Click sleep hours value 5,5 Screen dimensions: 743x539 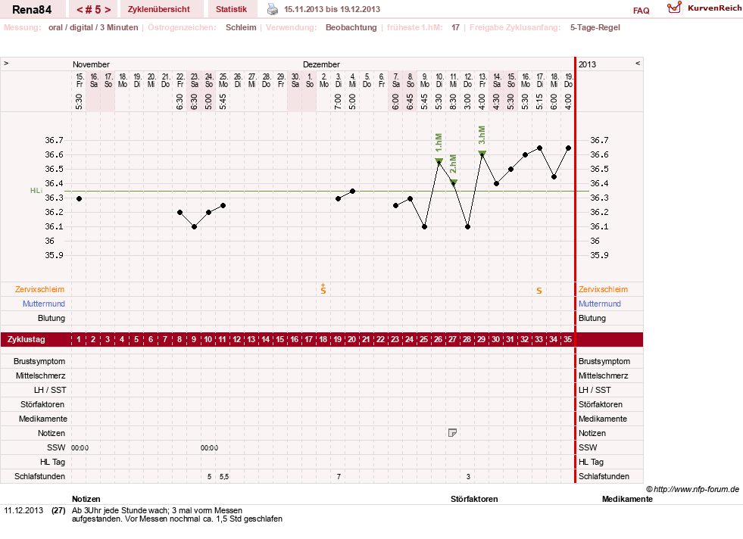pos(224,476)
